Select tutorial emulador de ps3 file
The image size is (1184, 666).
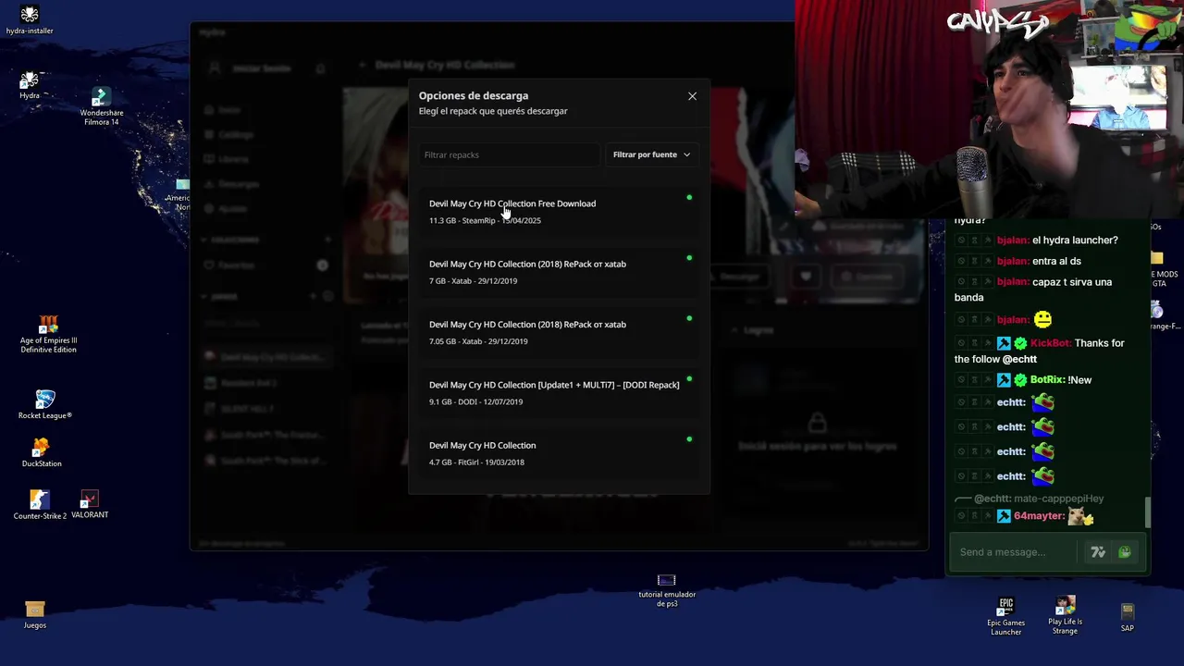(667, 590)
